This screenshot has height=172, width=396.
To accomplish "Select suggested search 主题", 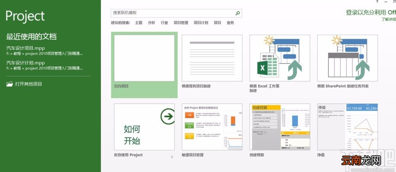I will [139, 22].
